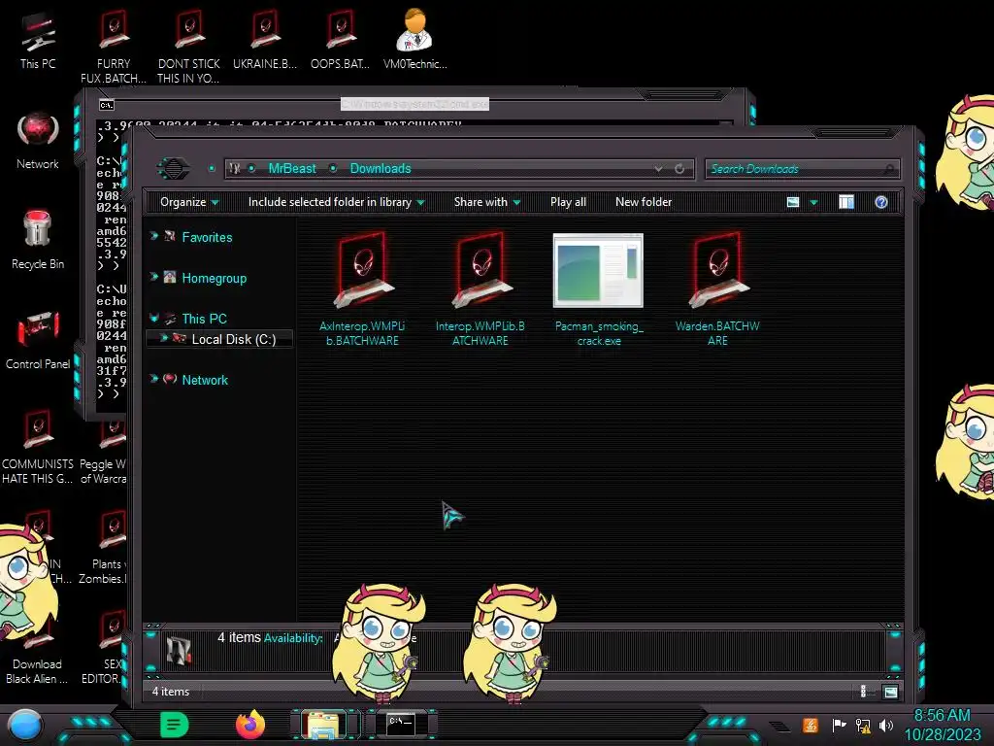Select Network in navigation pane
This screenshot has height=746, width=994.
point(205,380)
